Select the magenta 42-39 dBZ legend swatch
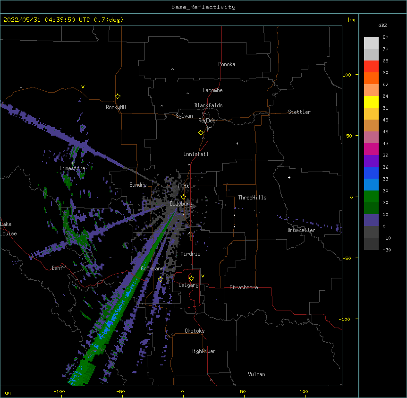The image size is (407, 398). 371,149
